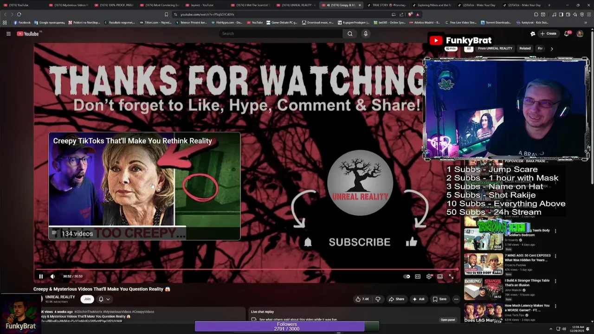This screenshot has height=334, width=594.
Task: Switch to 'Jaymez - YouTube' browser tab
Action: click(202, 5)
